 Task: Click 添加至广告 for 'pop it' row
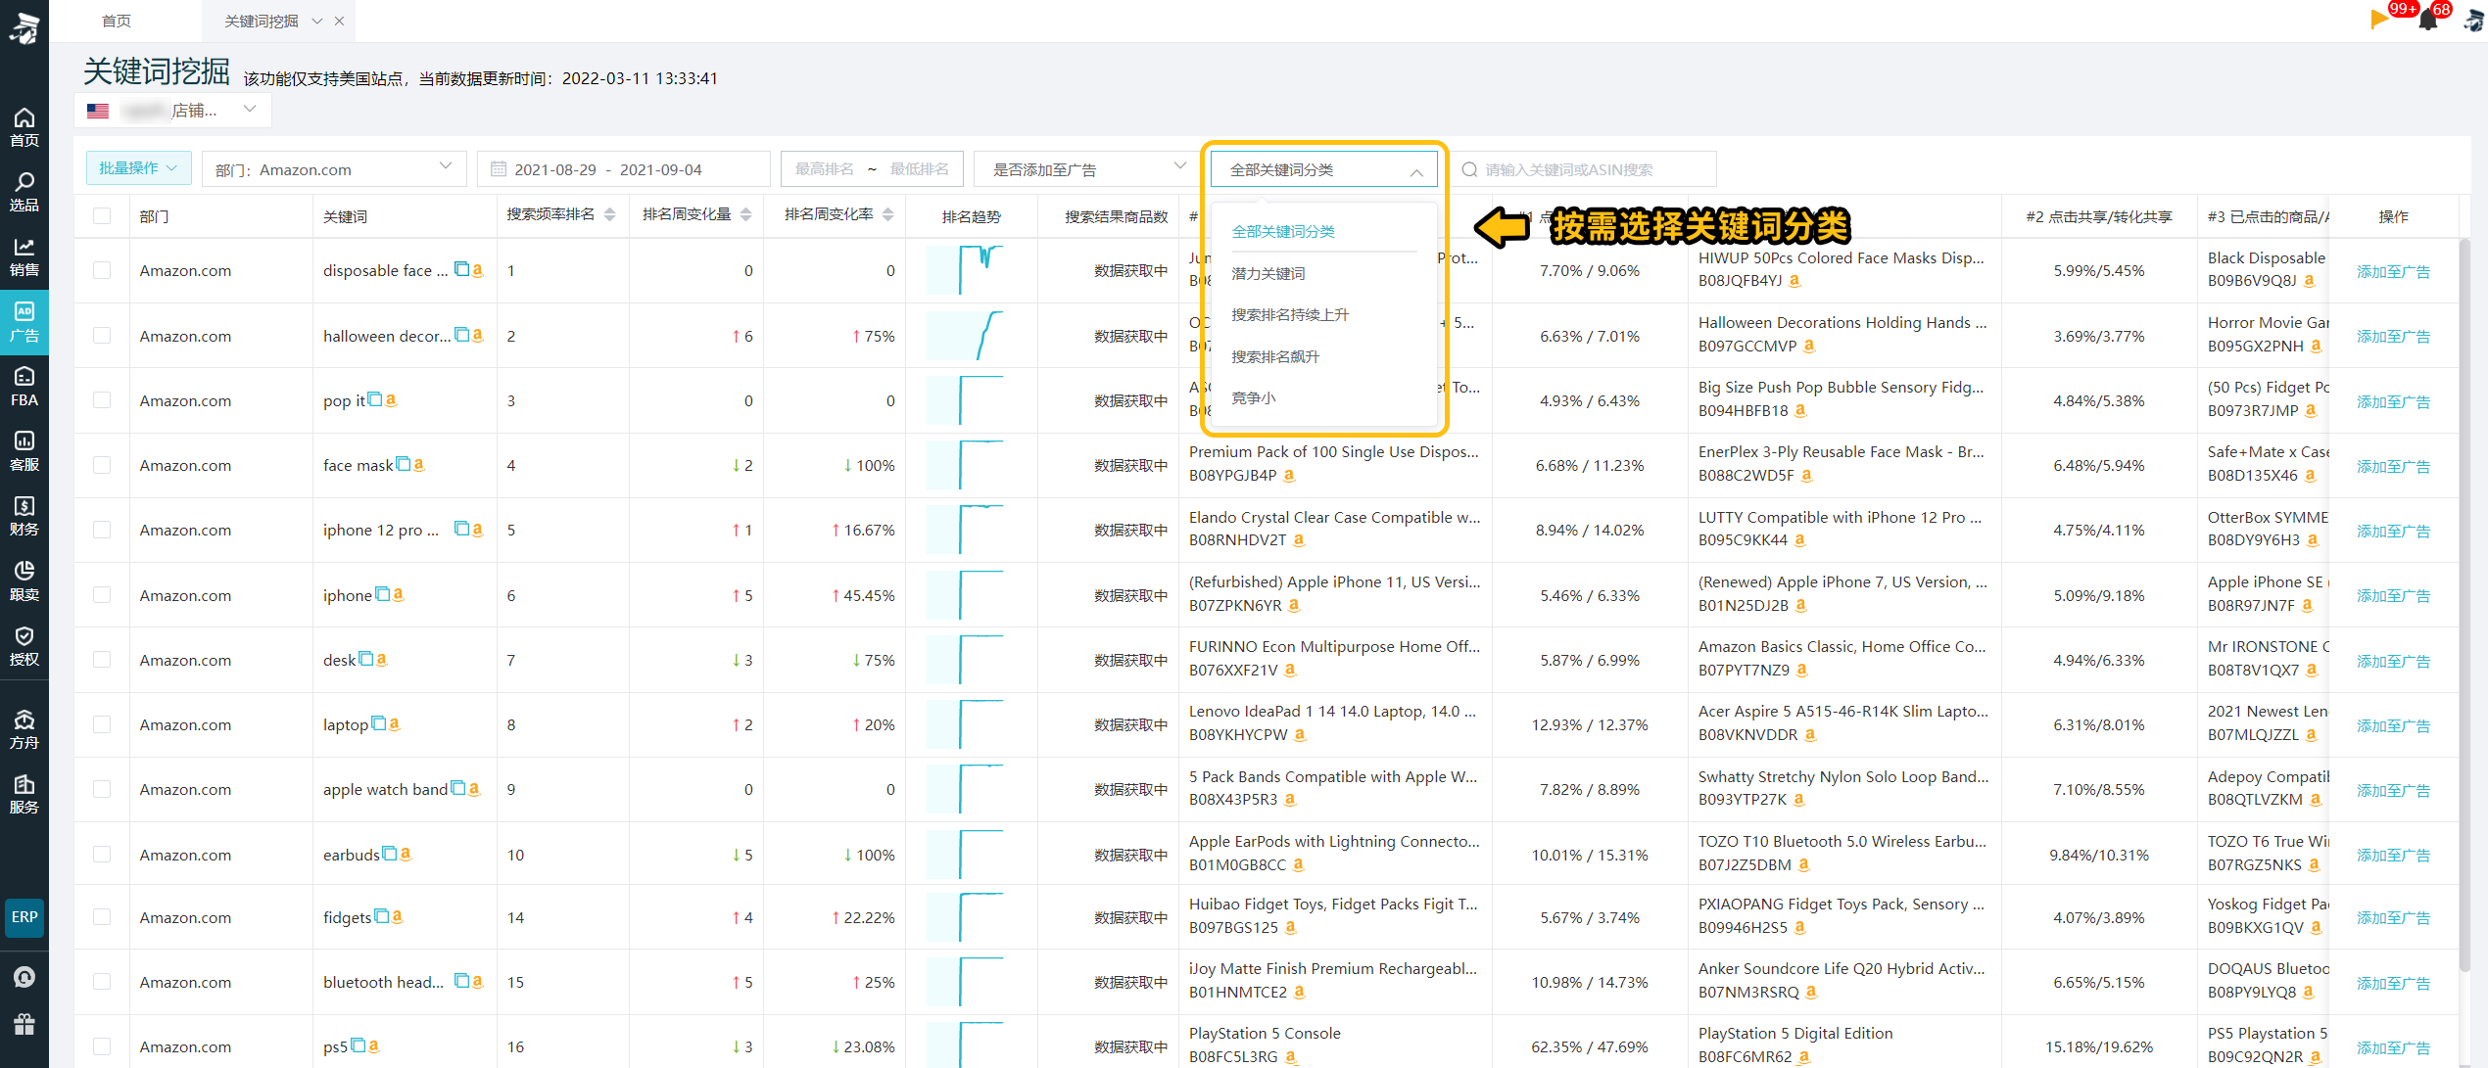click(2393, 401)
